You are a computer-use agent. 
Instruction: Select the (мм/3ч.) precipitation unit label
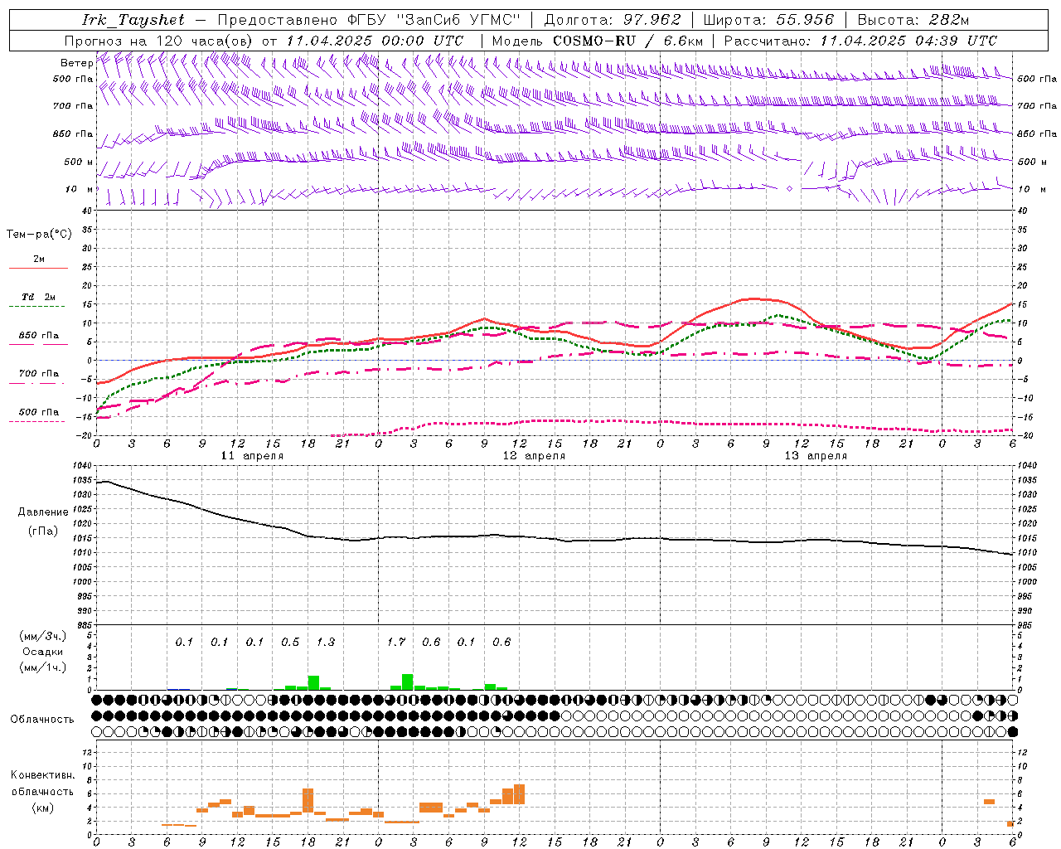pos(43,636)
